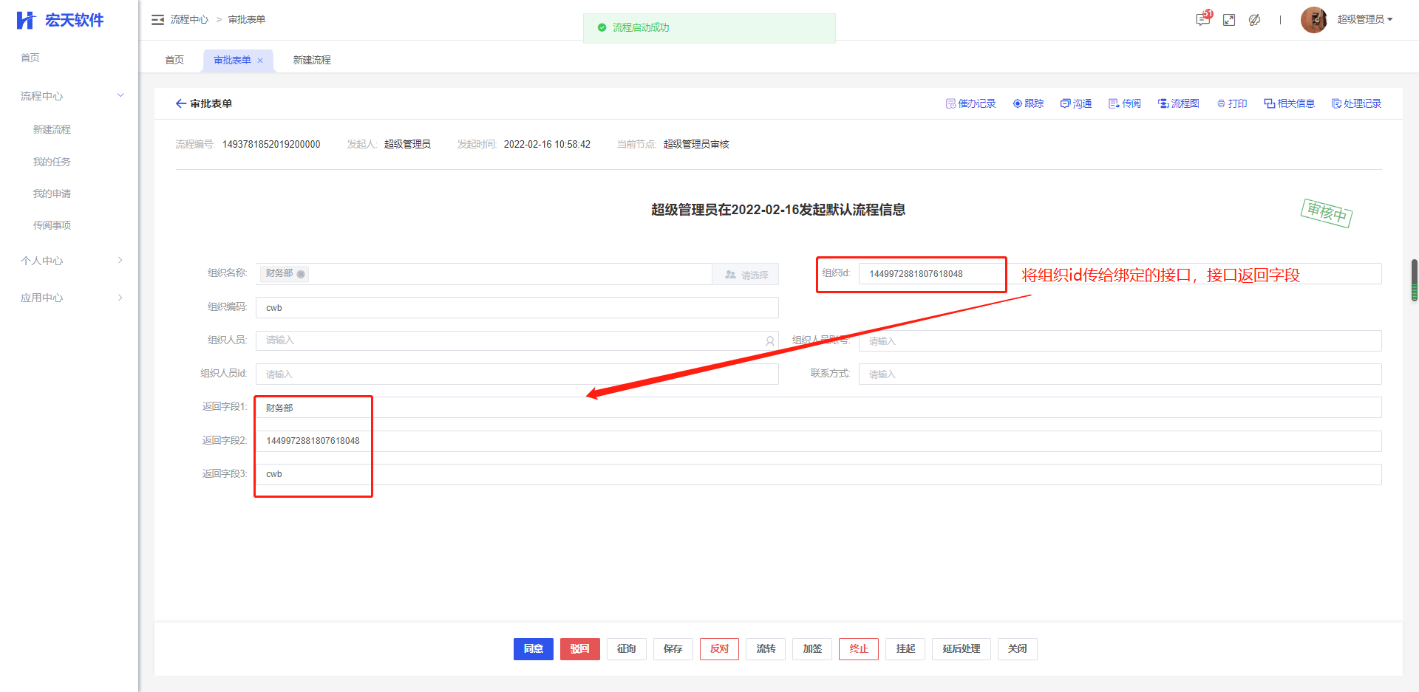Viewport: 1419px width, 692px height.
Task: Click the 反对 oppose button
Action: point(720,649)
